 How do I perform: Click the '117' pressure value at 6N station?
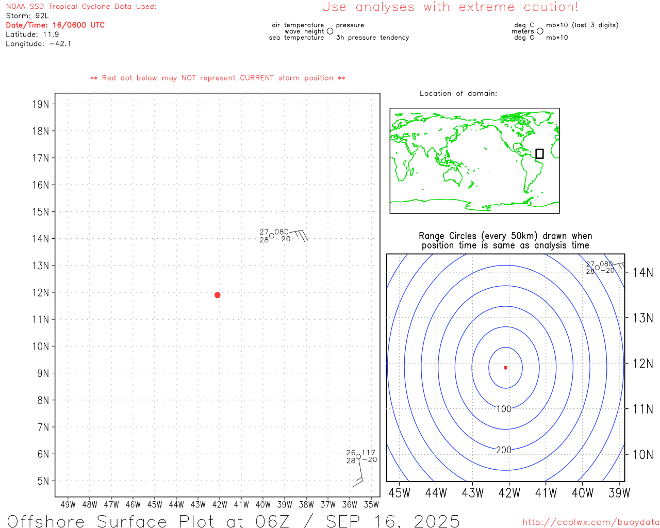pos(368,453)
